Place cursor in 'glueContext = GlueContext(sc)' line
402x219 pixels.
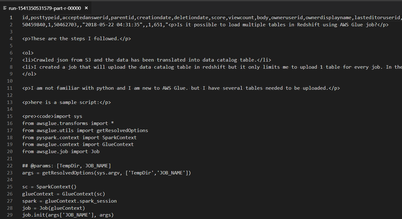(x=64, y=194)
